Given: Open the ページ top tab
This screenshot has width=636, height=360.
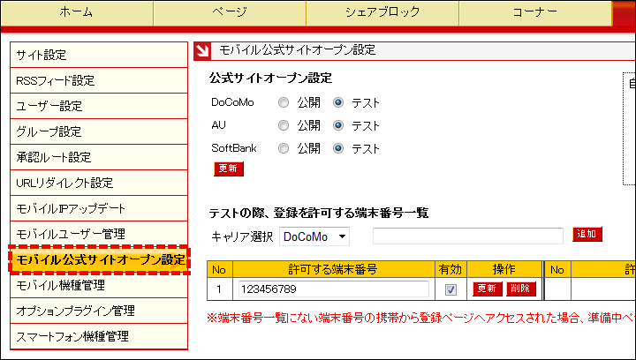Looking at the screenshot, I should (230, 12).
